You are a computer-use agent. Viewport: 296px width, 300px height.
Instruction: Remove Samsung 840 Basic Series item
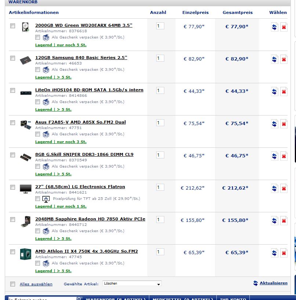coord(284,59)
